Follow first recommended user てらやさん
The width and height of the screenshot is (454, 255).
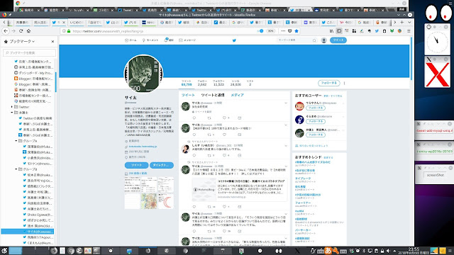pyautogui.click(x=316, y=108)
